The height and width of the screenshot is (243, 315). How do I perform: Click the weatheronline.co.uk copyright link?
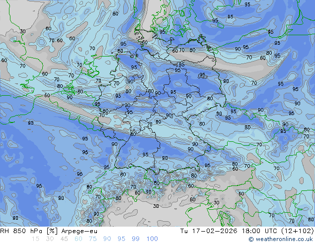(281, 239)
